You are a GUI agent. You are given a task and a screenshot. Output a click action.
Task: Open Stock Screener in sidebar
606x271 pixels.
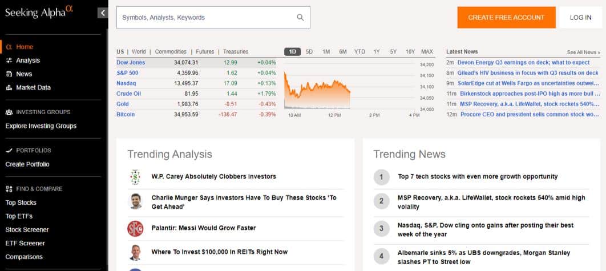[27, 229]
